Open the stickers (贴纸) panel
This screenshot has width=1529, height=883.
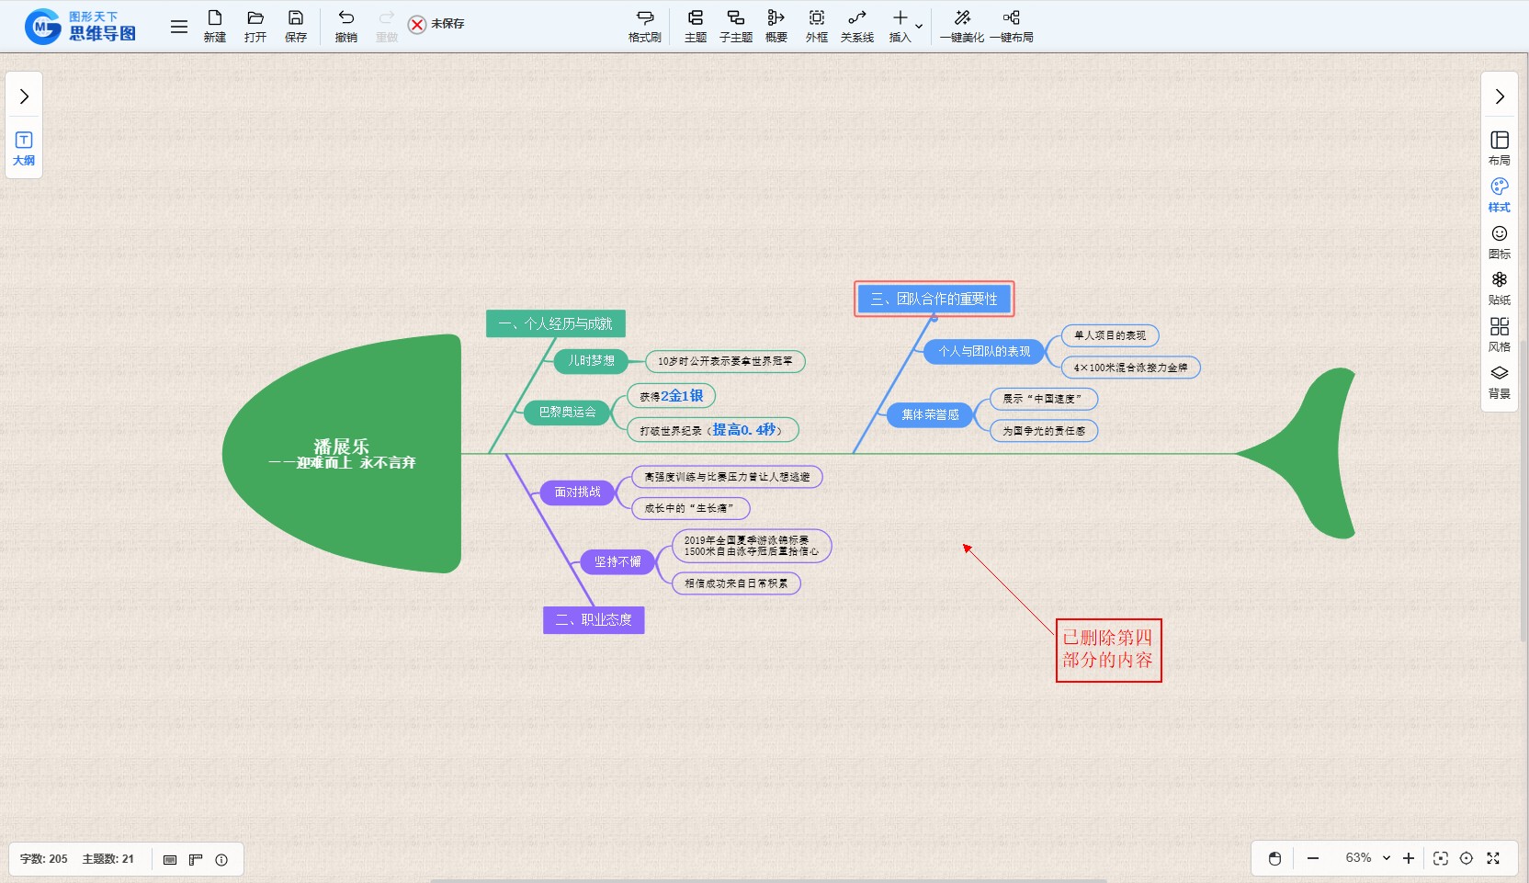[1499, 288]
